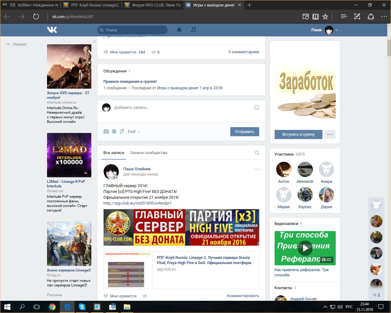The height and width of the screenshot is (313, 391).
Task: Open Дарья member avatar
Action: (326, 195)
